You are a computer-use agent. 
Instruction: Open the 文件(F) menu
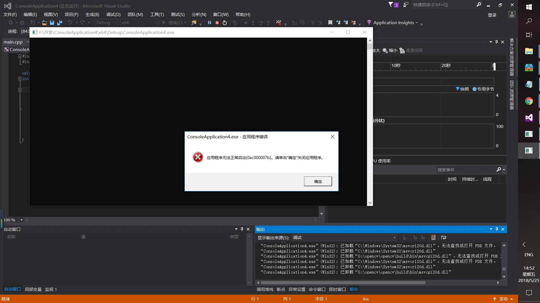(10, 15)
